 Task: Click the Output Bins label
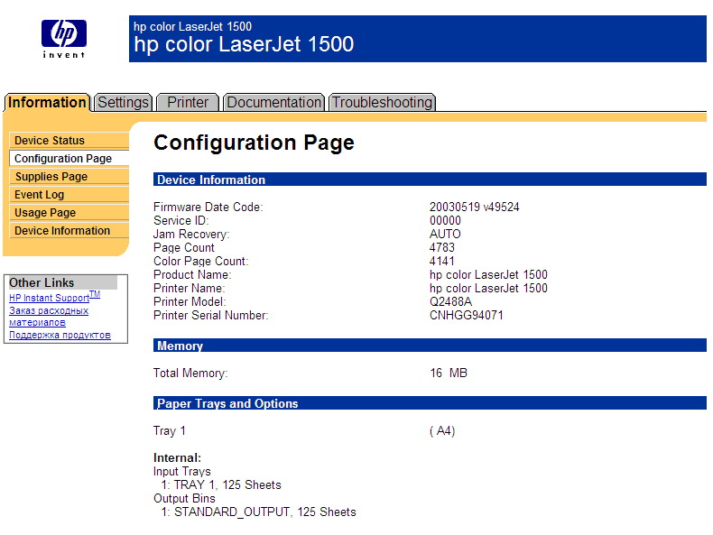184,499
